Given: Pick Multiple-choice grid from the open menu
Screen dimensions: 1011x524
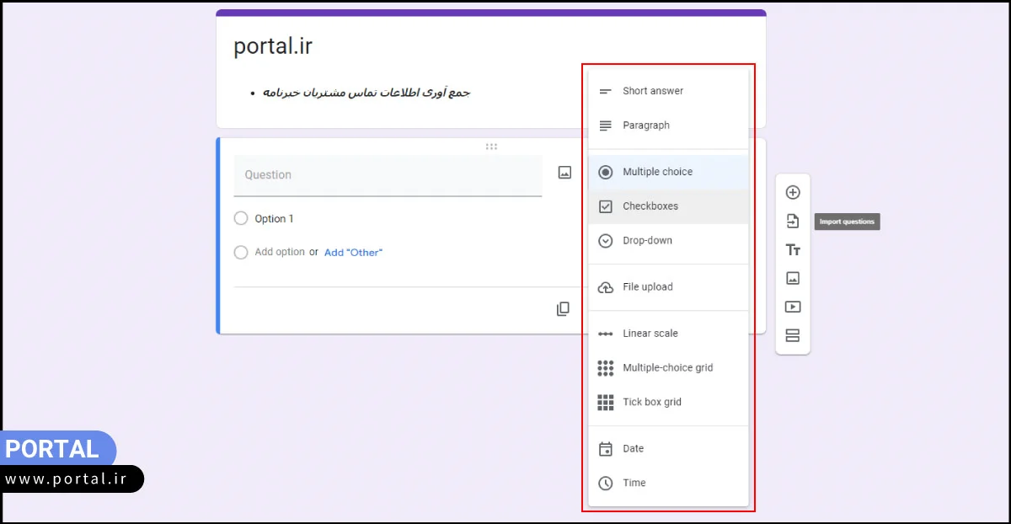Looking at the screenshot, I should point(666,368).
